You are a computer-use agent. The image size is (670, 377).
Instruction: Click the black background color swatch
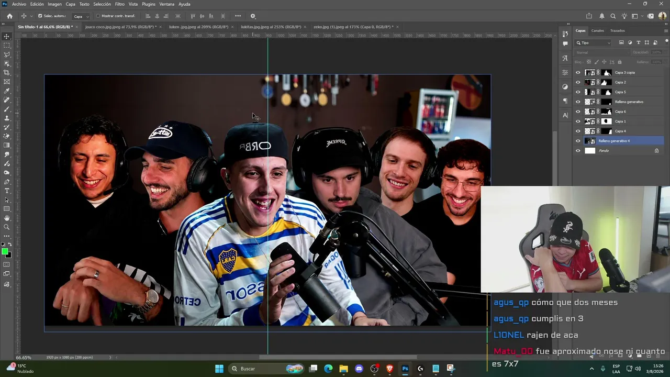point(9,256)
